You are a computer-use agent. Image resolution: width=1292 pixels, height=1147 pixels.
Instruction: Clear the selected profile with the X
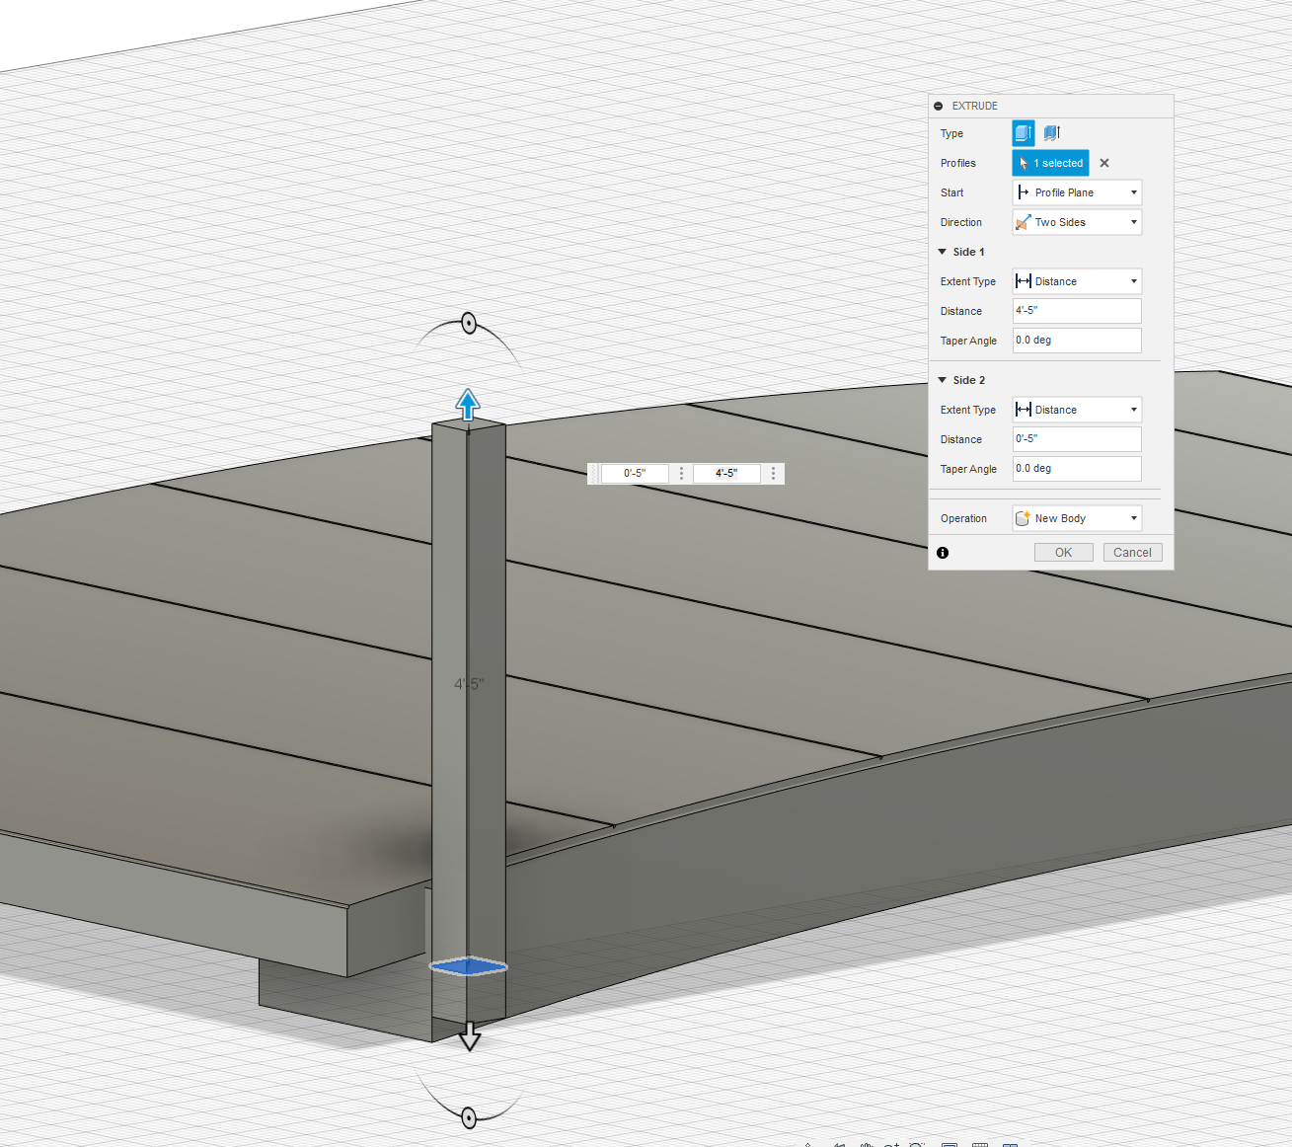point(1104,163)
